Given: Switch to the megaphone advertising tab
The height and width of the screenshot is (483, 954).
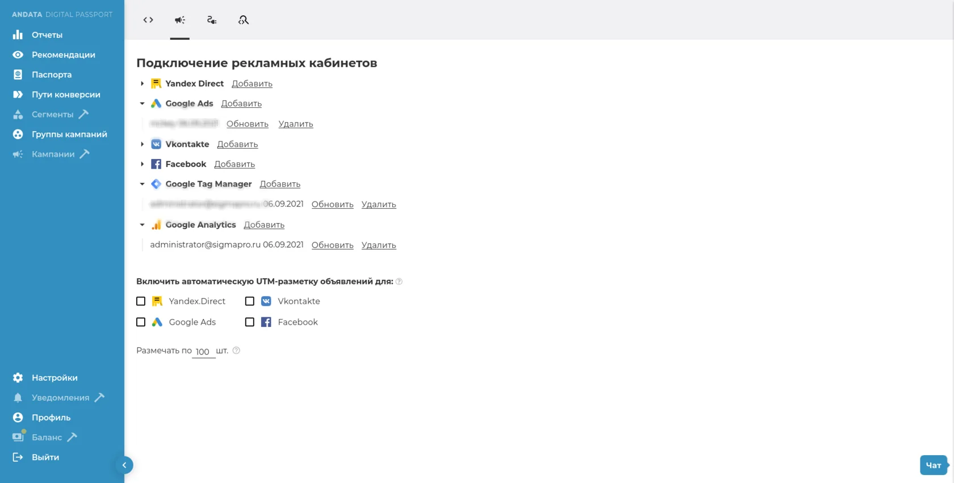Looking at the screenshot, I should tap(180, 20).
